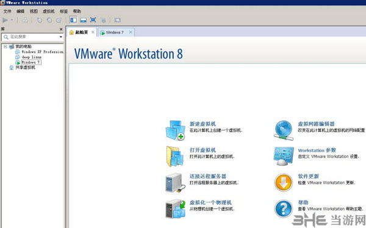
Task: Toggle the library sidebar view icon
Action: click(73, 20)
